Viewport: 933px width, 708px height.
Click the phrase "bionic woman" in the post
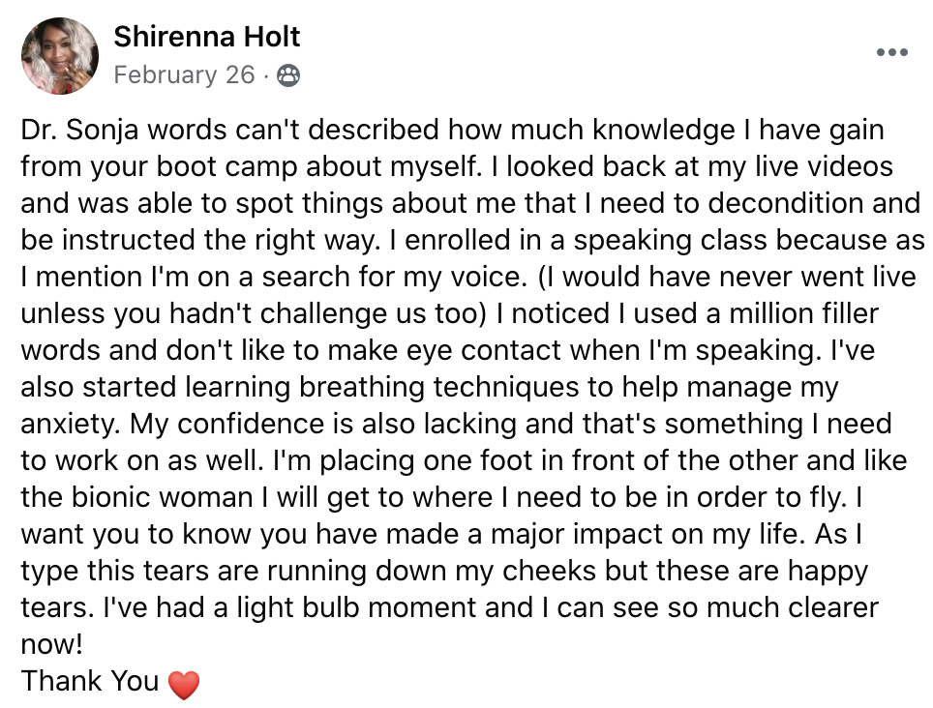pyautogui.click(x=162, y=497)
